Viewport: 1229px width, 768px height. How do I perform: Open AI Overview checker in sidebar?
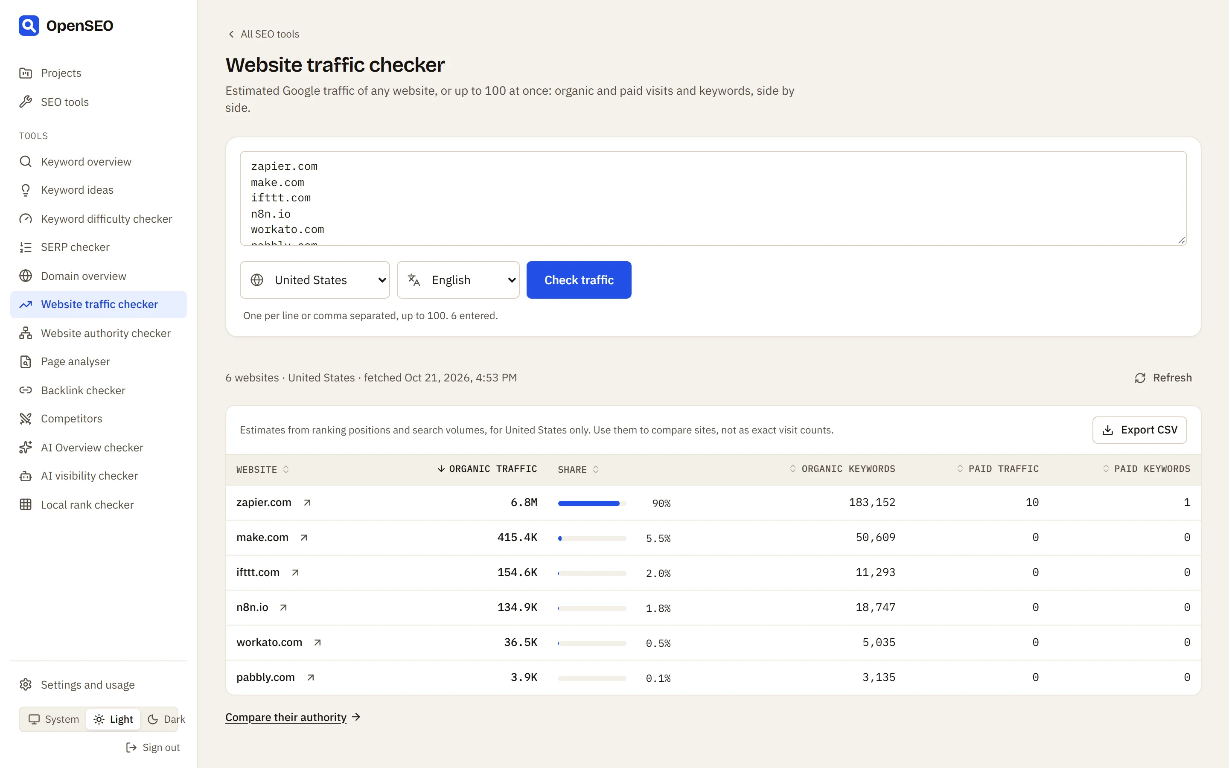pos(99,448)
